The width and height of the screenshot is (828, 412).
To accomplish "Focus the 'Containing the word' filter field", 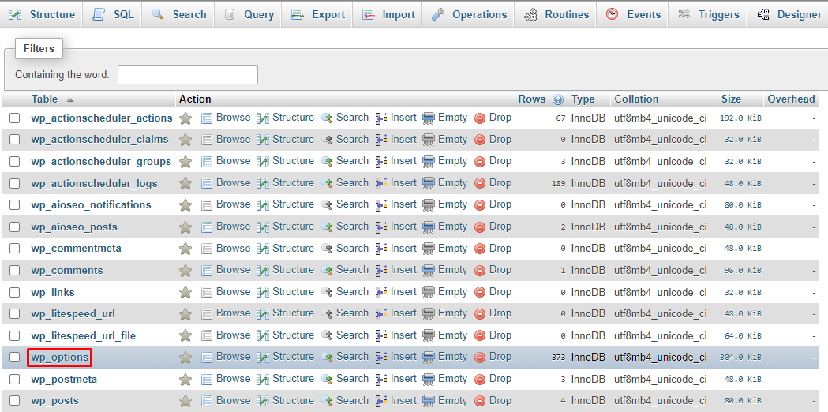I will (x=187, y=75).
